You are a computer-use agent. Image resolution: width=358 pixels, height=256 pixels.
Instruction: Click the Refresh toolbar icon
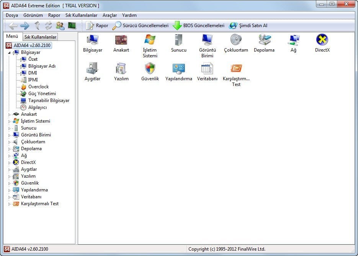(48, 26)
